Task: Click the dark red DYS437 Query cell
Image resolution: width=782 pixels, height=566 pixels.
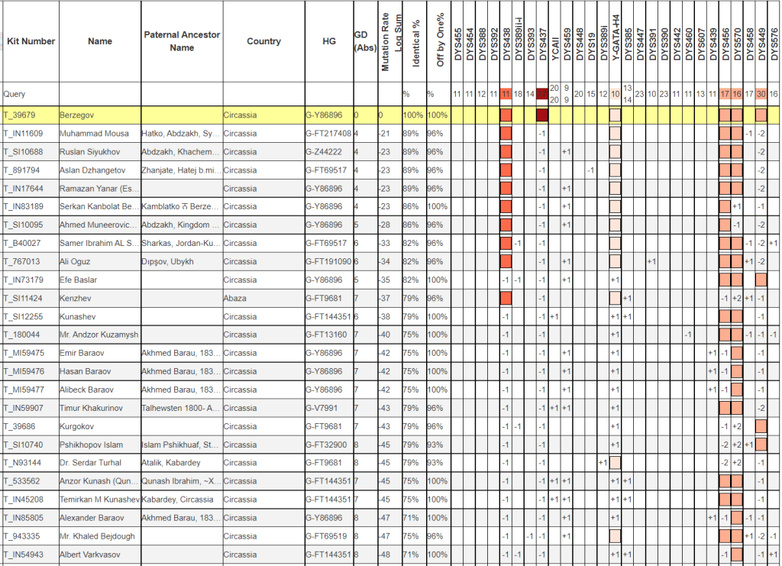Action: pos(542,94)
